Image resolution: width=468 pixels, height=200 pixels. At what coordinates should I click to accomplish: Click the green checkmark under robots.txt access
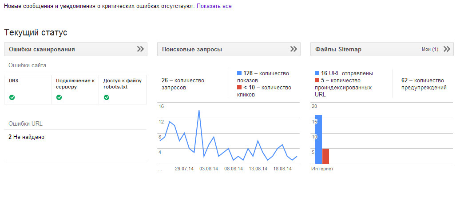[107, 97]
